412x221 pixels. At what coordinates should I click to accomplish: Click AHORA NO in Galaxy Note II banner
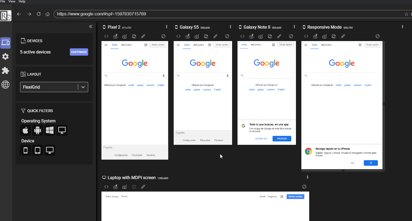point(261,139)
